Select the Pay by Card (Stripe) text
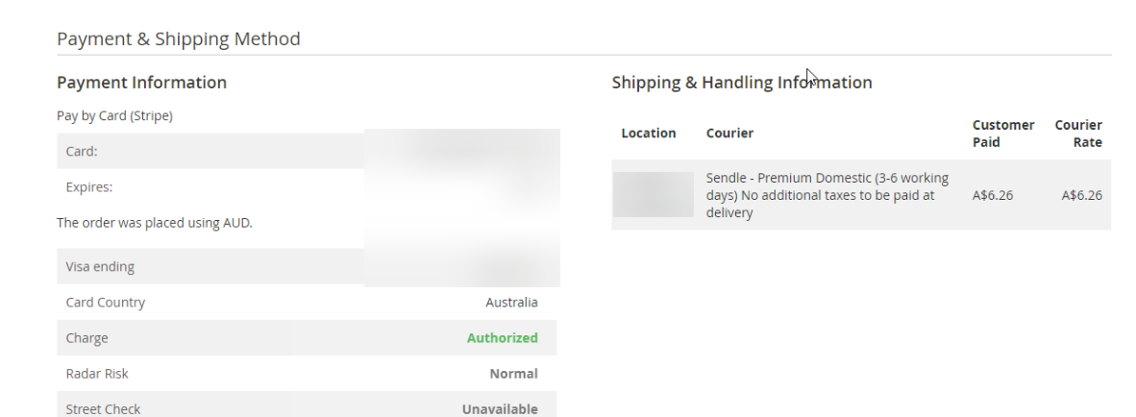This screenshot has width=1136, height=417. point(114,116)
